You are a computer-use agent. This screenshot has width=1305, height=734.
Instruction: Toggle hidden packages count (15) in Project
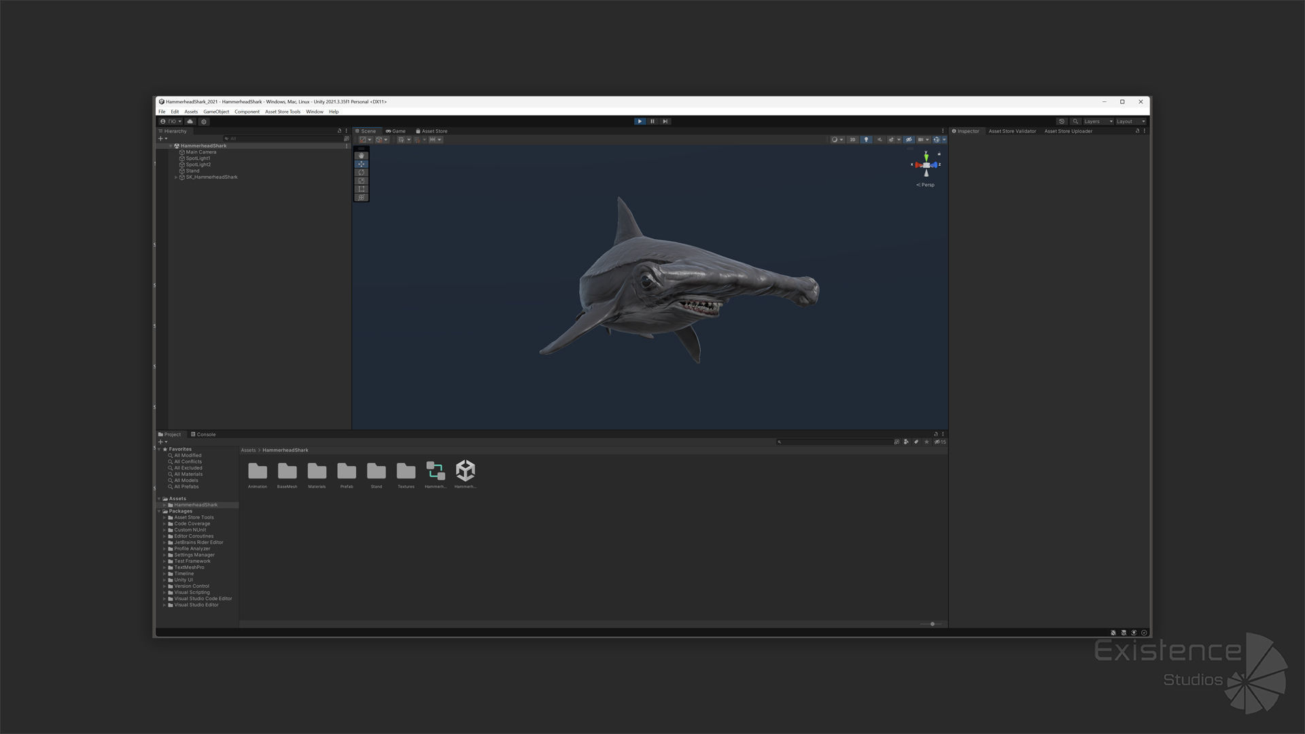coord(940,442)
